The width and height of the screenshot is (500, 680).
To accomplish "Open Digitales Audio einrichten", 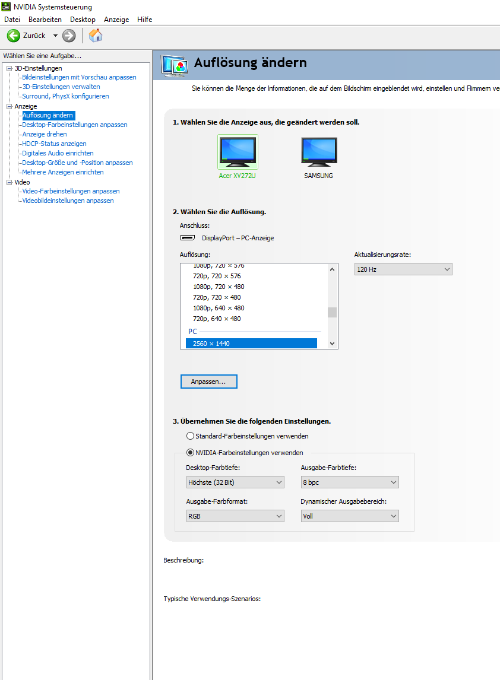I will point(58,154).
